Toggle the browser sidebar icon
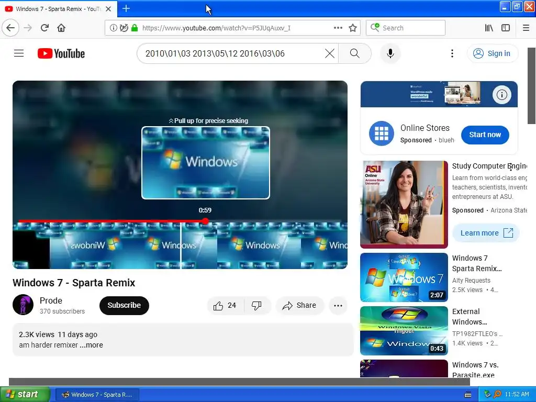The height and width of the screenshot is (402, 536). tap(506, 28)
